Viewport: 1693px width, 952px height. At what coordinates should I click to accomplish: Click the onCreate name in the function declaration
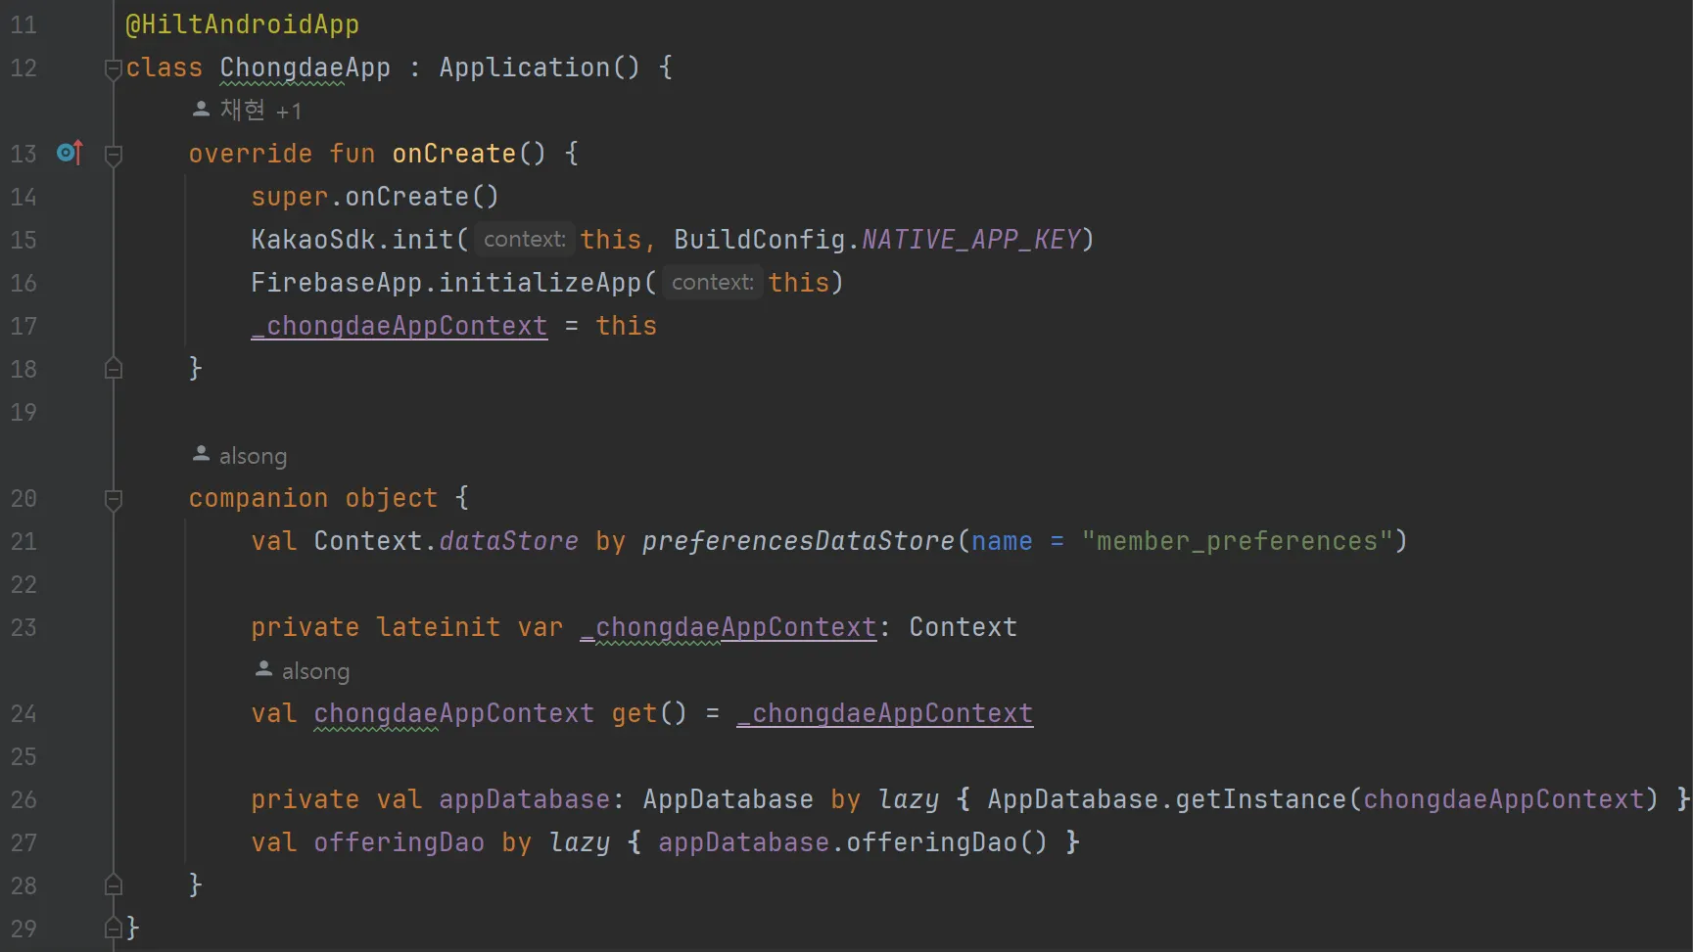454,154
